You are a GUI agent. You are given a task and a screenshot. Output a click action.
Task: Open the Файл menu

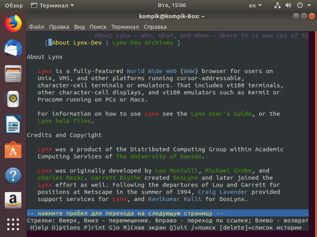click(x=36, y=27)
